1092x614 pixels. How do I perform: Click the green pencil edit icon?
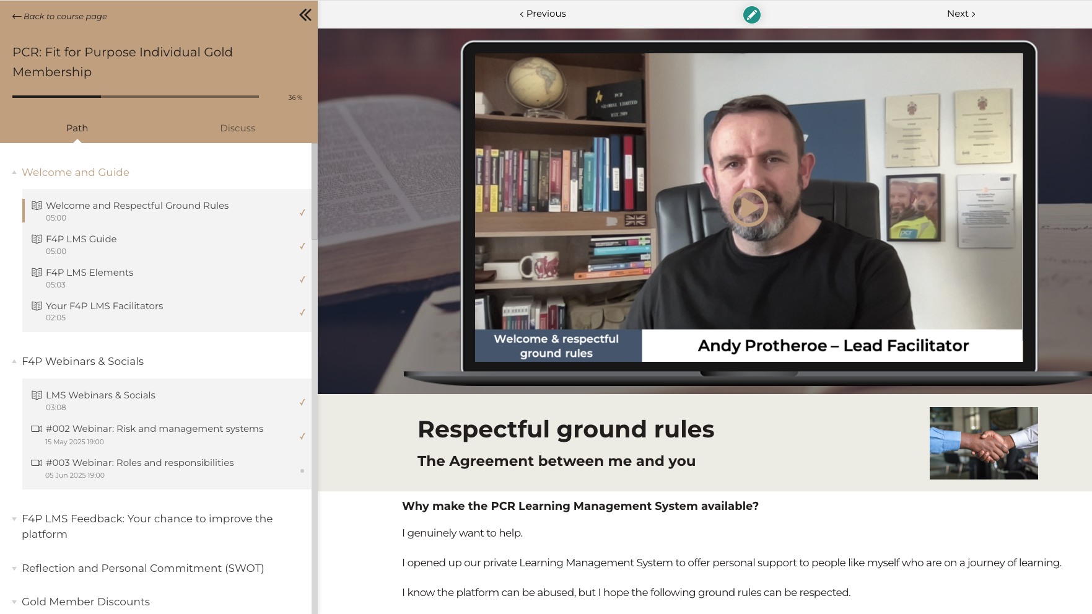(x=751, y=14)
